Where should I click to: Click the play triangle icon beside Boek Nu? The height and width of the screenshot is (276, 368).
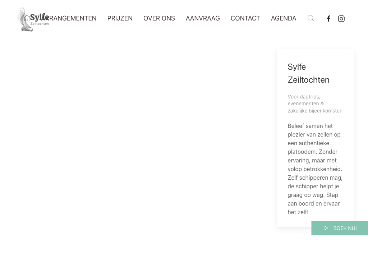(x=326, y=228)
